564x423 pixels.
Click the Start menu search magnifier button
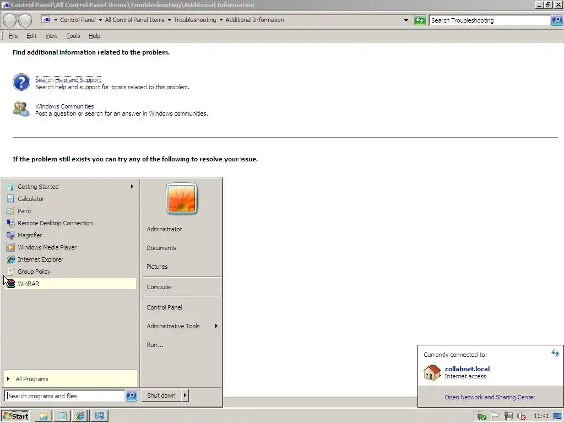point(131,395)
